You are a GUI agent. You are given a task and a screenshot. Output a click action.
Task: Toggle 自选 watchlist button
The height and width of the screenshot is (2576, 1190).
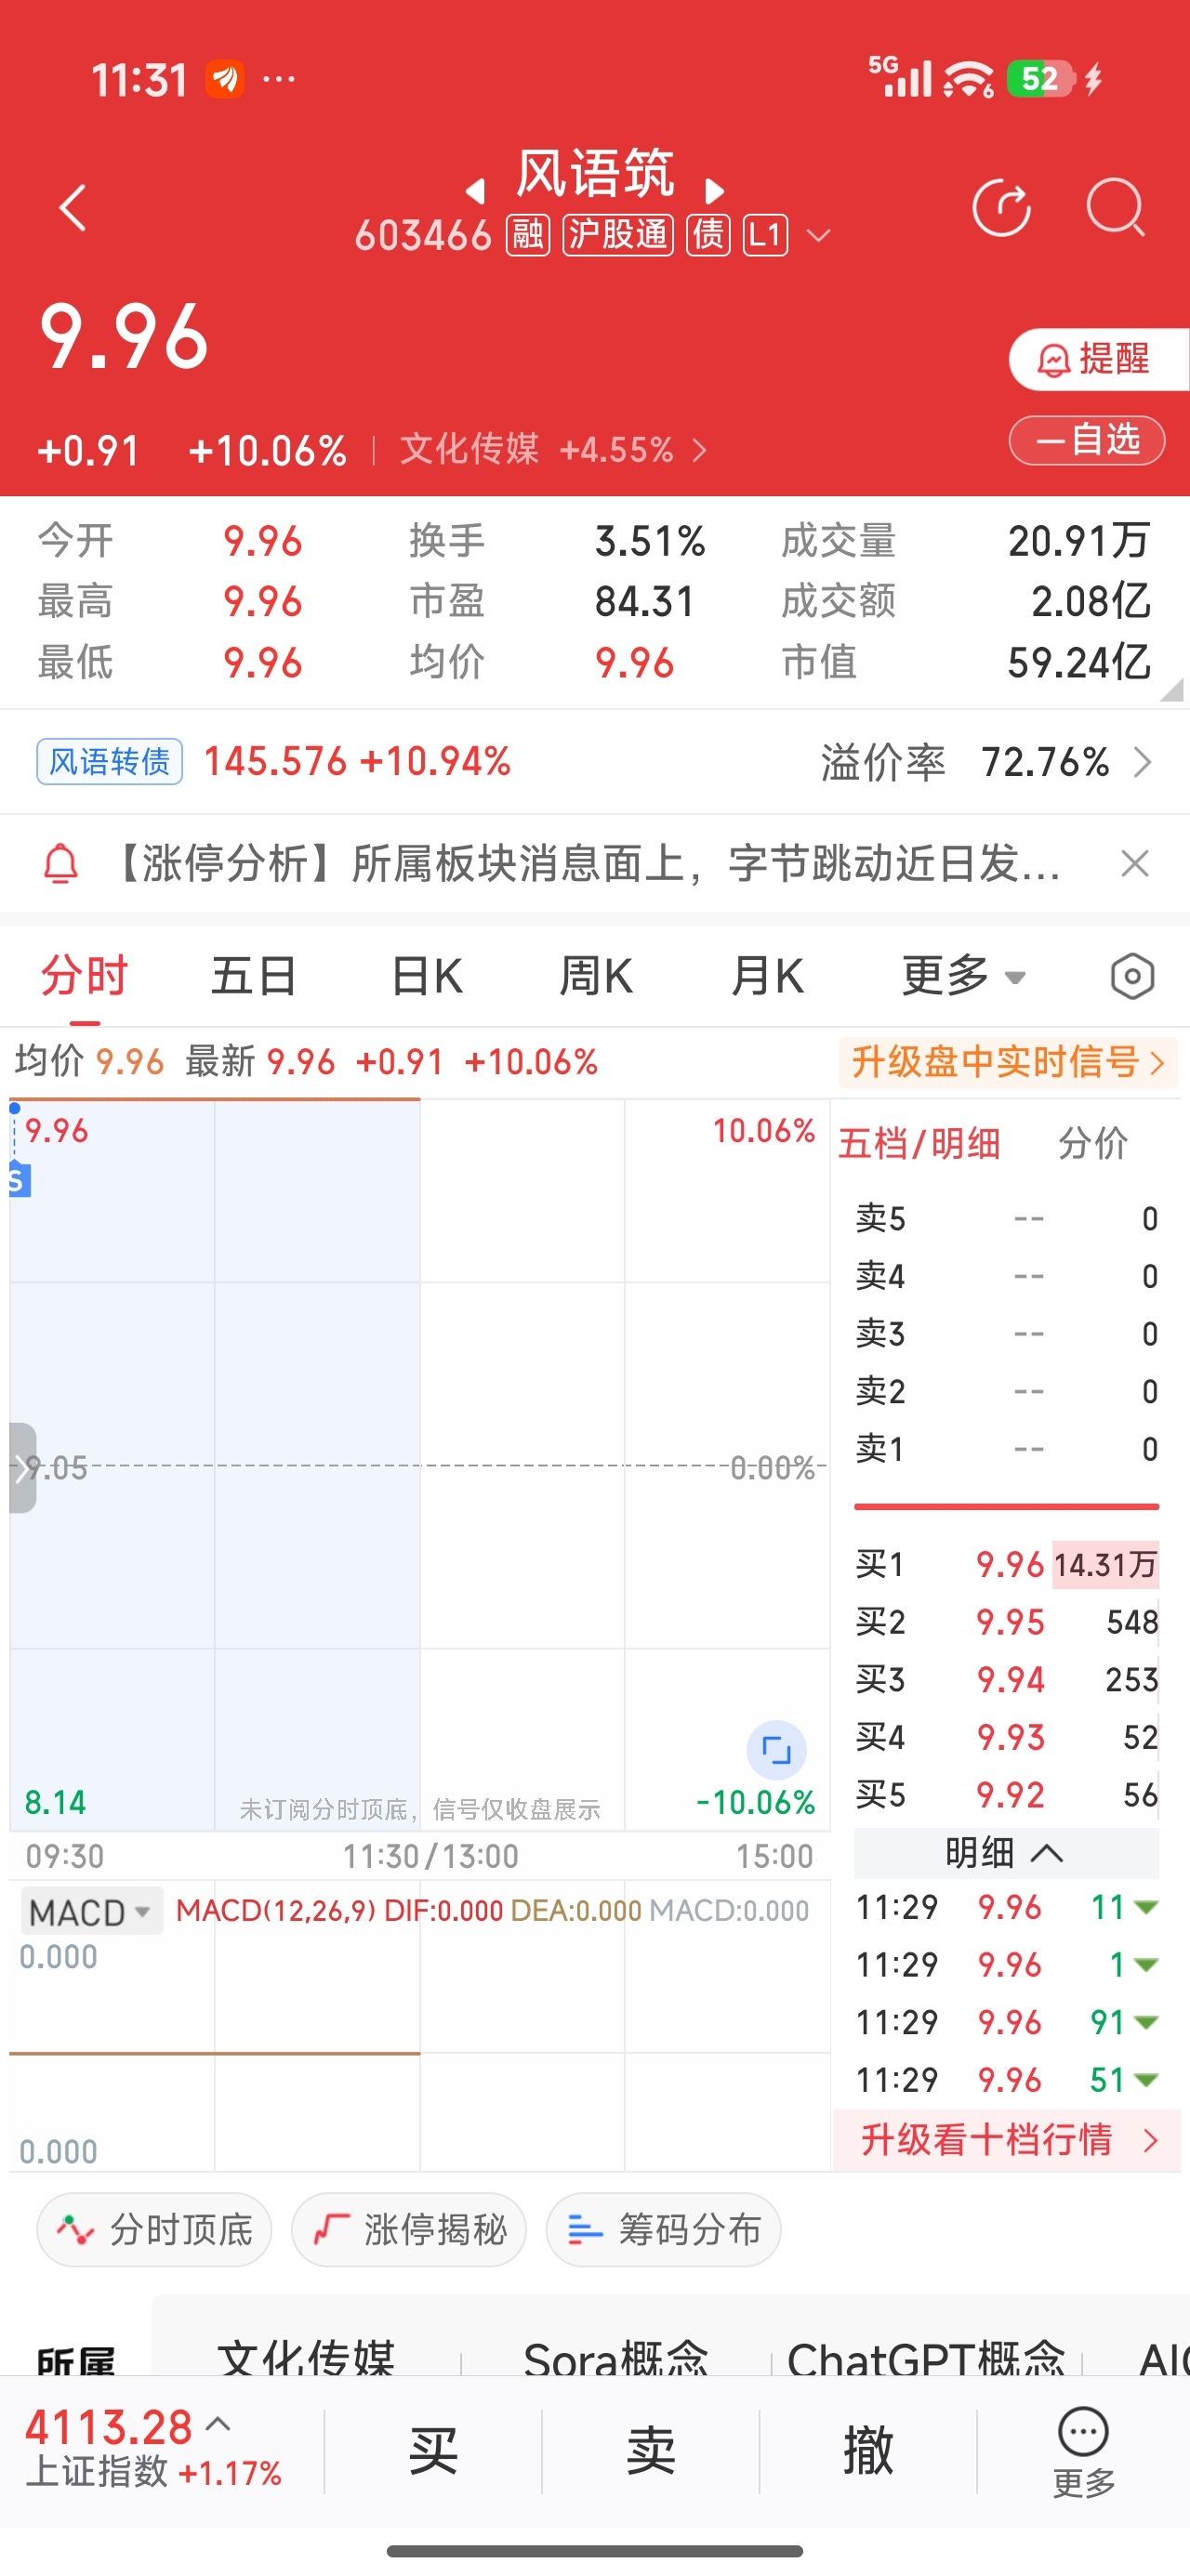(1087, 440)
